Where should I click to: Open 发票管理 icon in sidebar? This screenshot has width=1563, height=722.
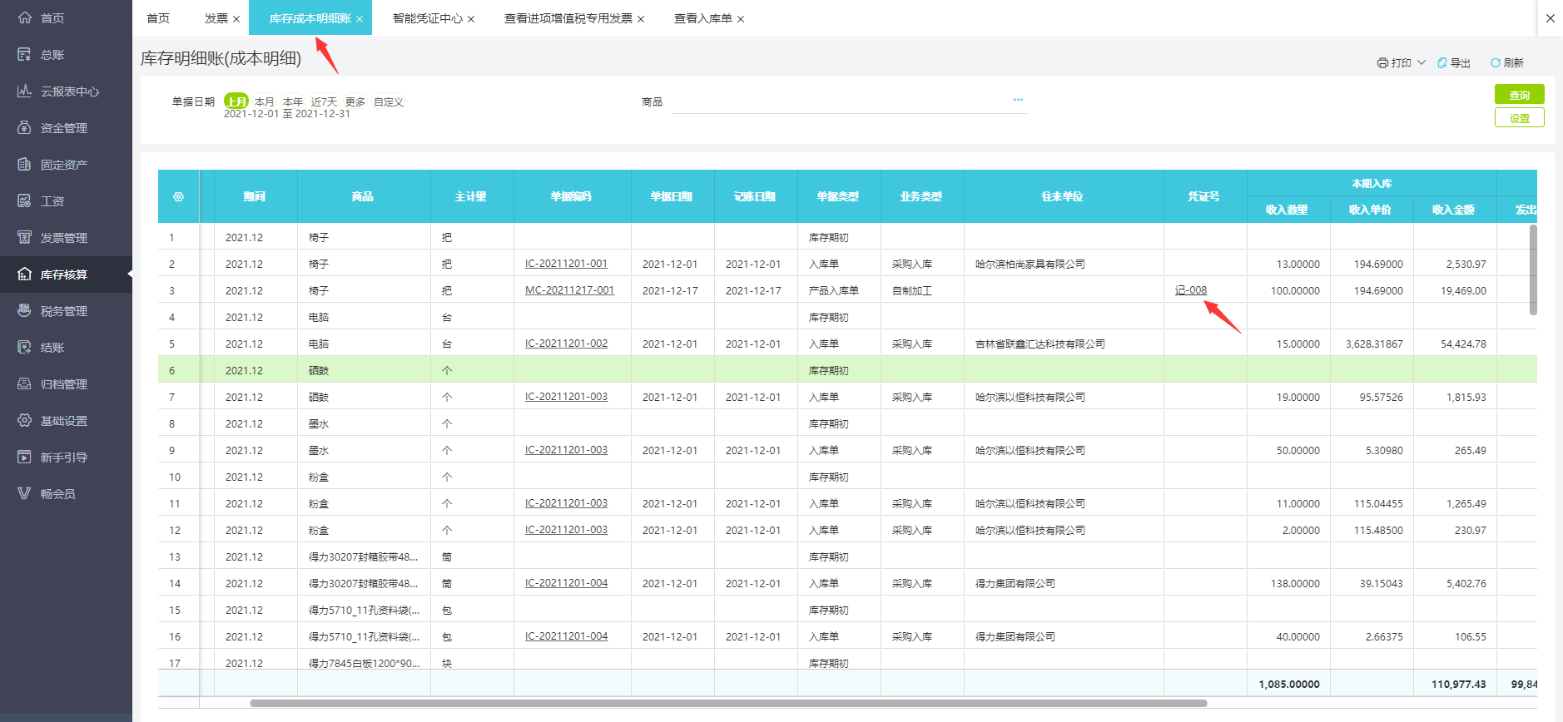(x=24, y=238)
